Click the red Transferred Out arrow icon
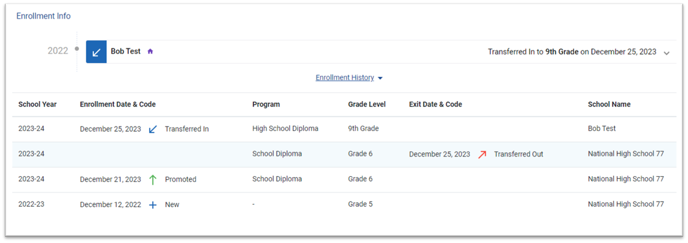The width and height of the screenshot is (688, 243). (482, 155)
